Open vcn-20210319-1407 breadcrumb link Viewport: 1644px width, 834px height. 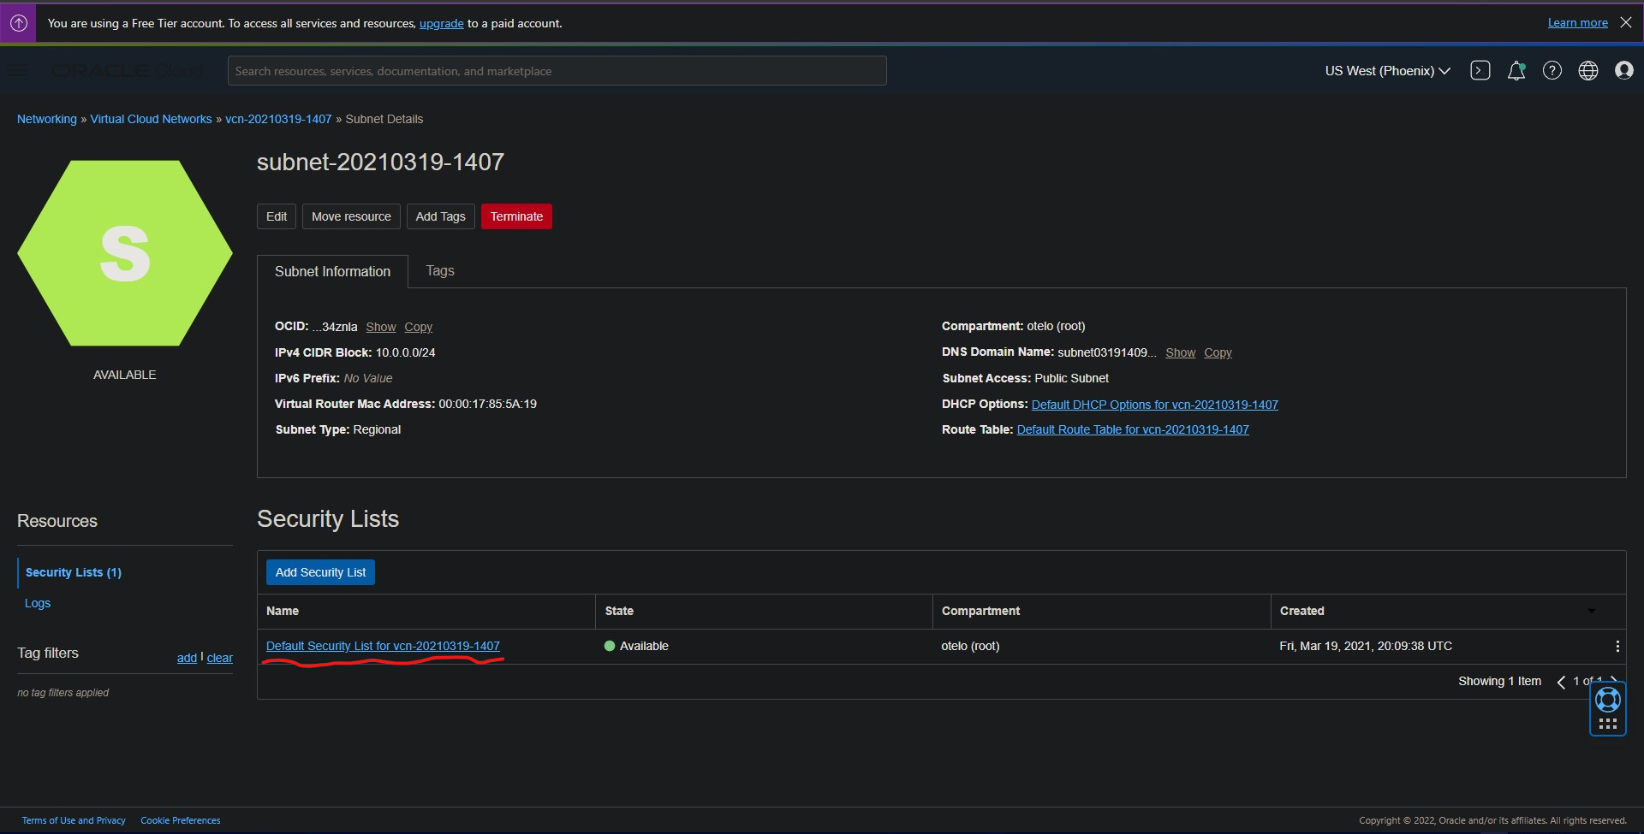278,119
